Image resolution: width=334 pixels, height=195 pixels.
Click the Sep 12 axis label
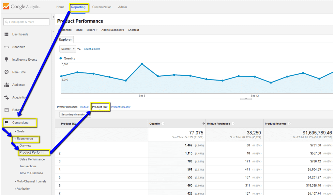[255, 96]
